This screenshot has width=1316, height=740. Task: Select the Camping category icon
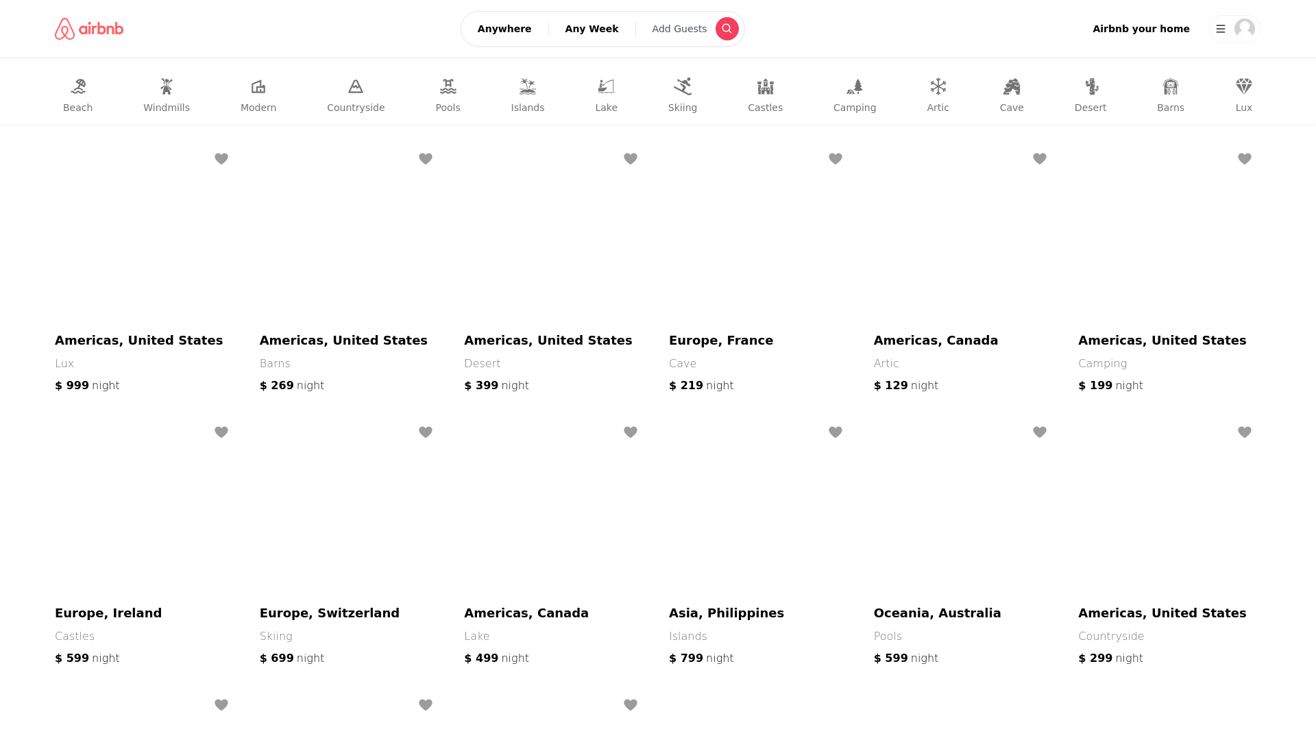pos(855,86)
